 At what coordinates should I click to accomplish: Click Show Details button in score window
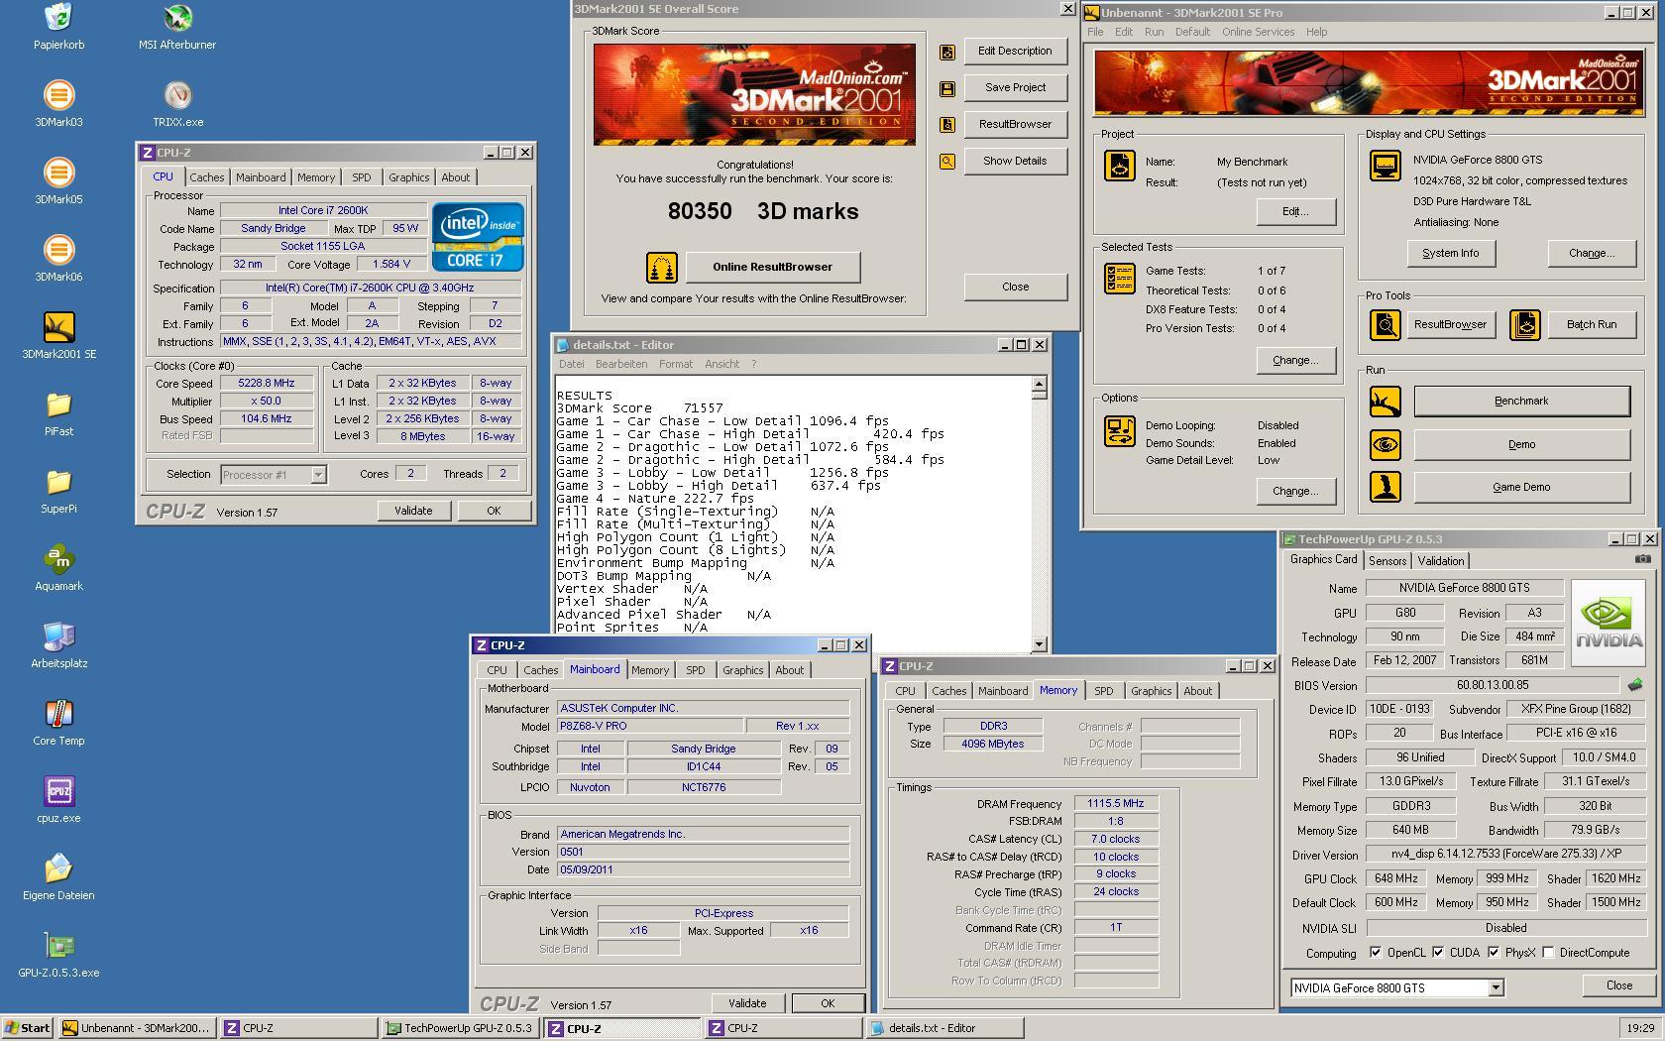click(x=1015, y=161)
